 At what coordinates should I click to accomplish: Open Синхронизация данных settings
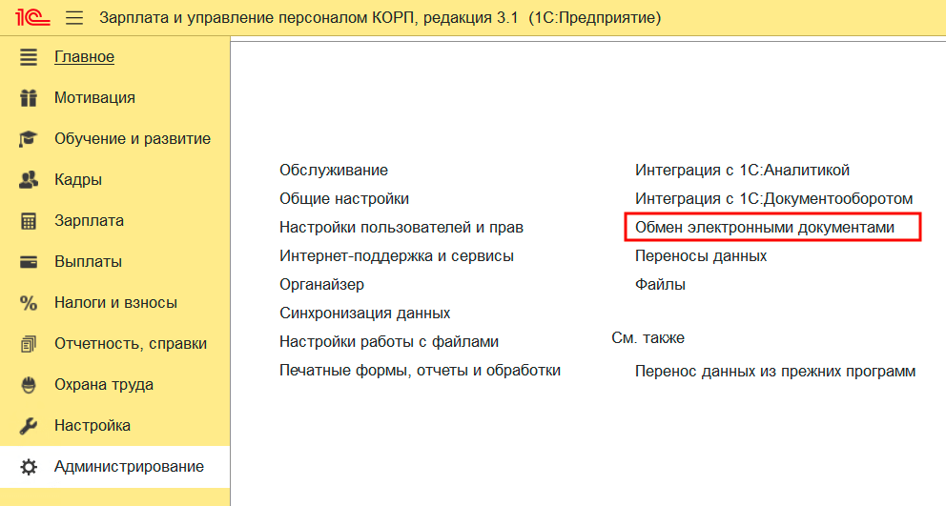pos(364,313)
